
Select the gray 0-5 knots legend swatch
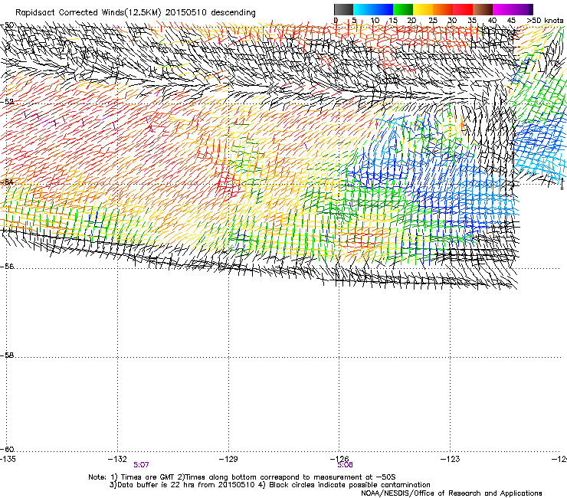click(x=343, y=9)
